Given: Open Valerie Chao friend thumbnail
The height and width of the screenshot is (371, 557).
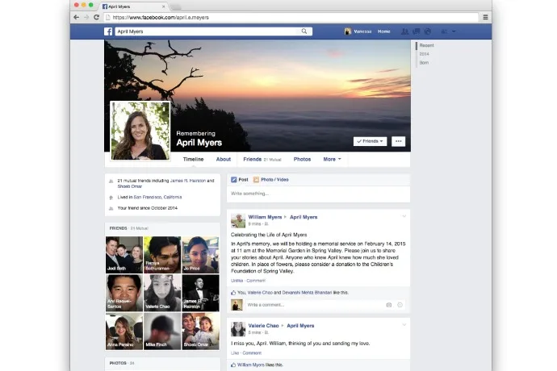Looking at the screenshot, I should click(162, 293).
